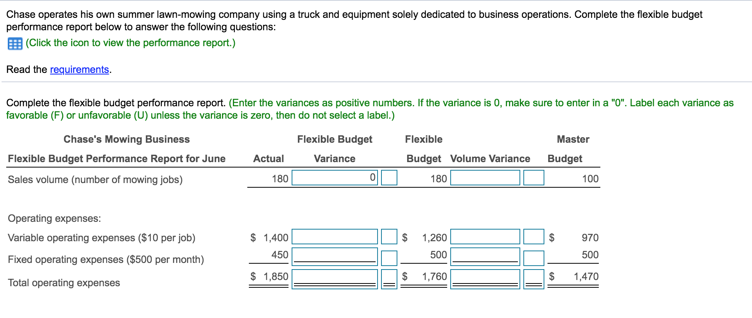Click the 'Actual' column header
This screenshot has width=752, height=318.
tap(269, 159)
